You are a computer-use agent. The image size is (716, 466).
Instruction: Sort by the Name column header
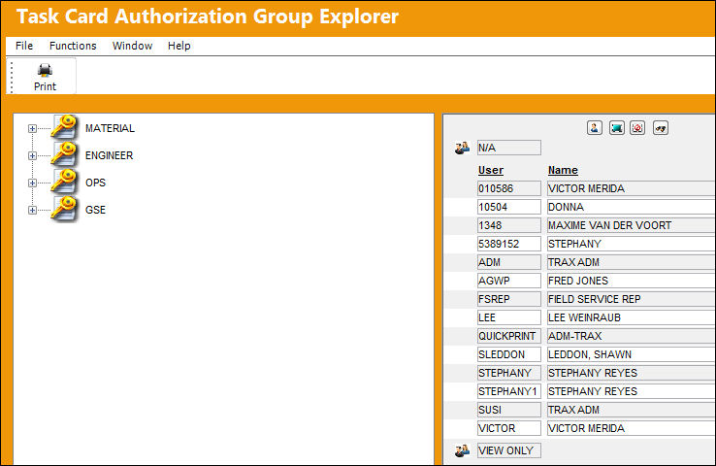[563, 170]
